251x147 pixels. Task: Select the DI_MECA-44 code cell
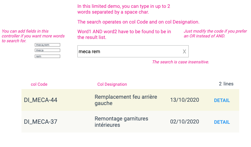pyautogui.click(x=41, y=100)
